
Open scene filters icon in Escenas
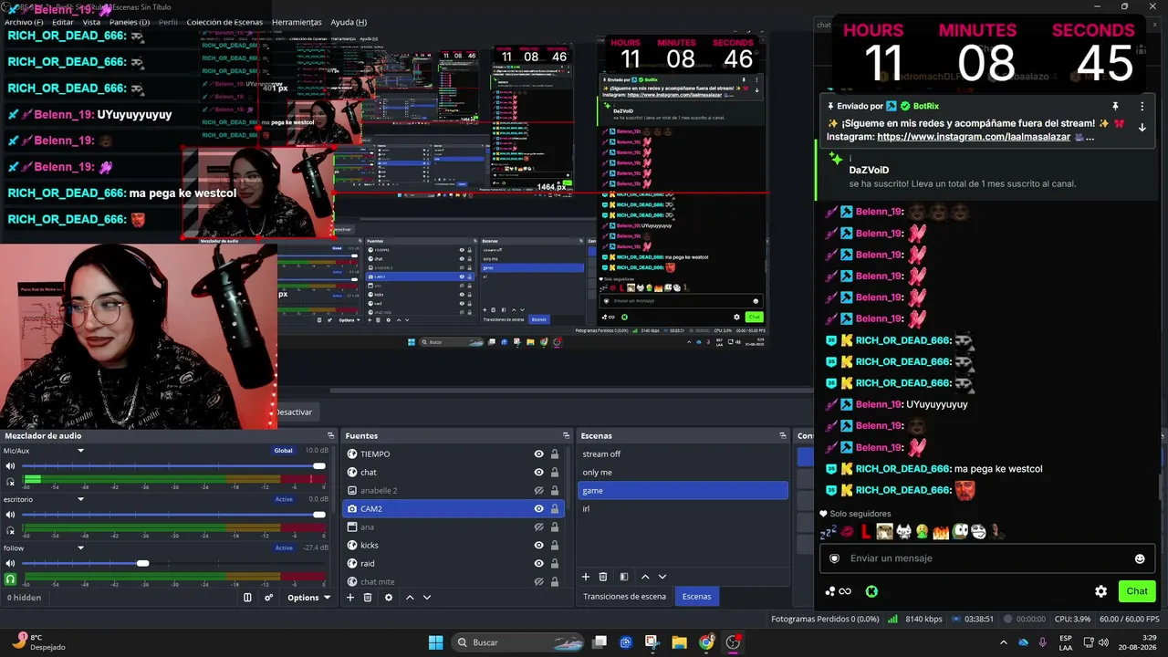(624, 577)
